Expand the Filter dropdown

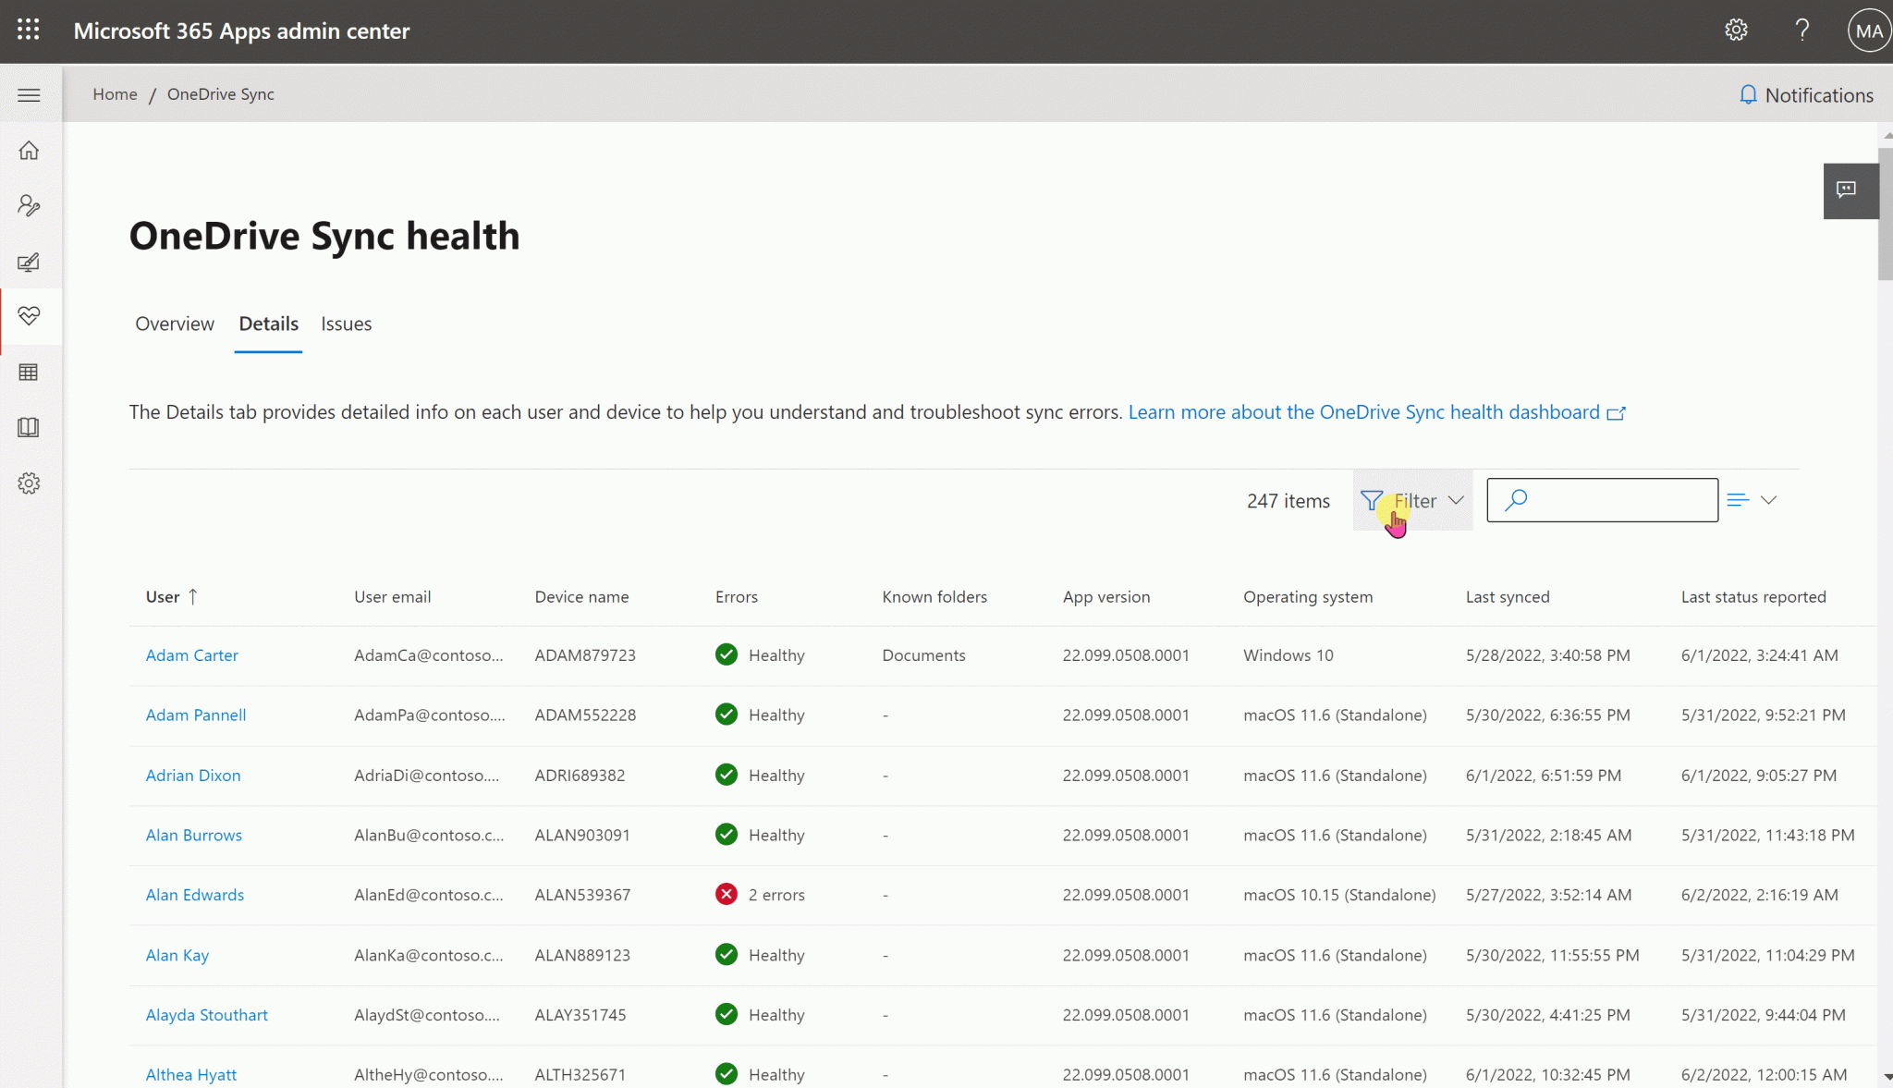click(x=1412, y=500)
